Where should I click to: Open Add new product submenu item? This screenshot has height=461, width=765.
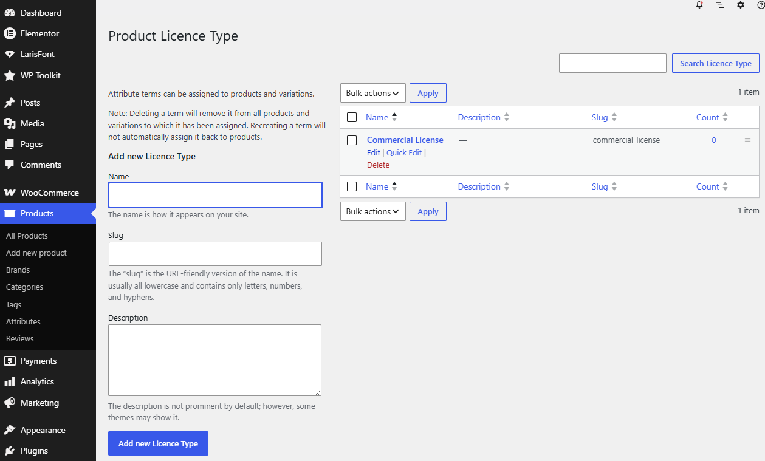click(36, 253)
